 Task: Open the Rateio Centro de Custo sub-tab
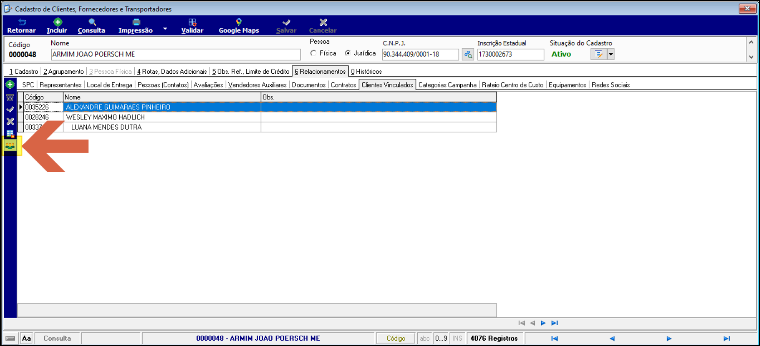coord(513,85)
